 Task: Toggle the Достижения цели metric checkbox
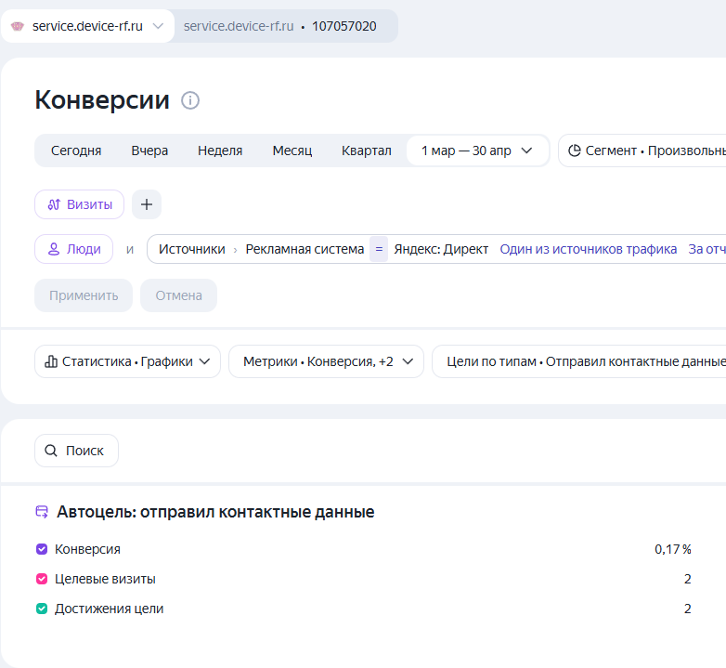pyautogui.click(x=42, y=609)
